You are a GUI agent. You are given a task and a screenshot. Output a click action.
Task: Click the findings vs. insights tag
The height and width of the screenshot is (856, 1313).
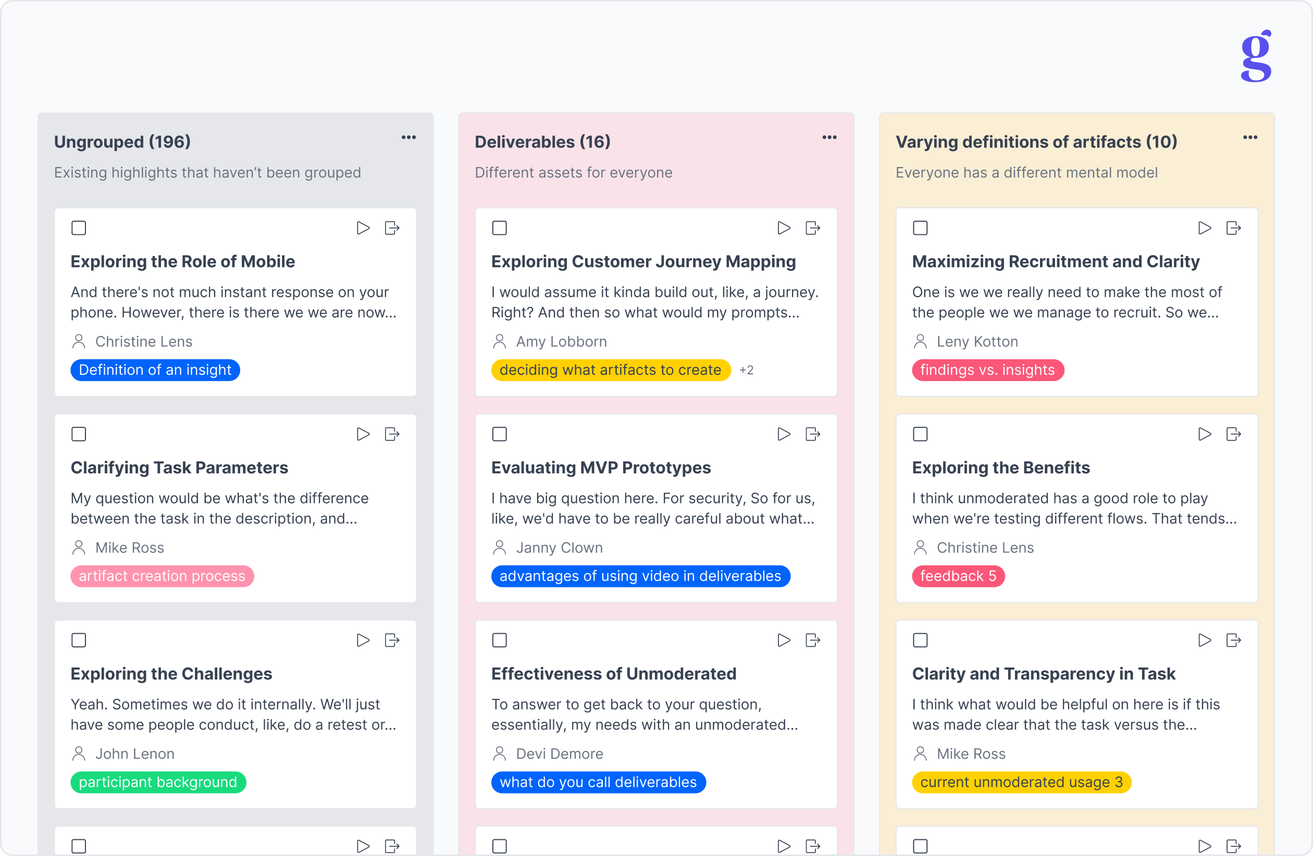pyautogui.click(x=988, y=370)
